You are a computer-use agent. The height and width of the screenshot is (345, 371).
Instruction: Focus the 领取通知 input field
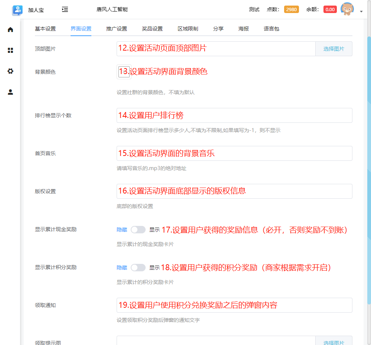[234, 305]
